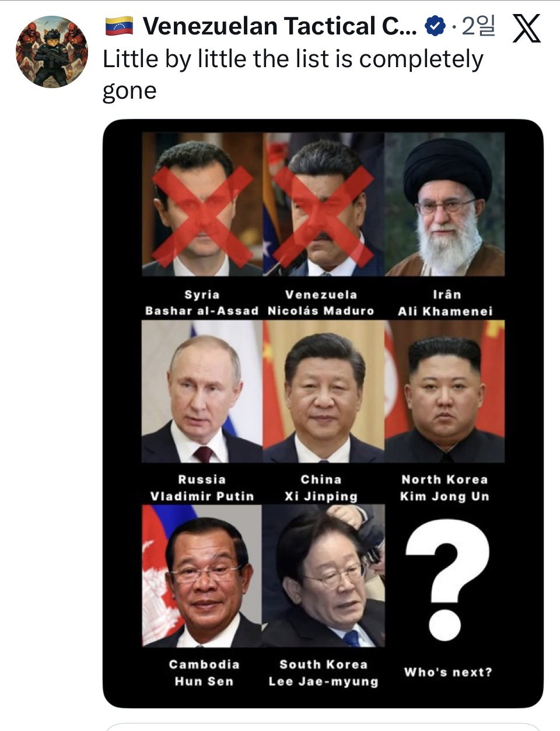560x731 pixels.
Task: Open the photo captioned Irân Ali Khamenei
Action: (444, 204)
